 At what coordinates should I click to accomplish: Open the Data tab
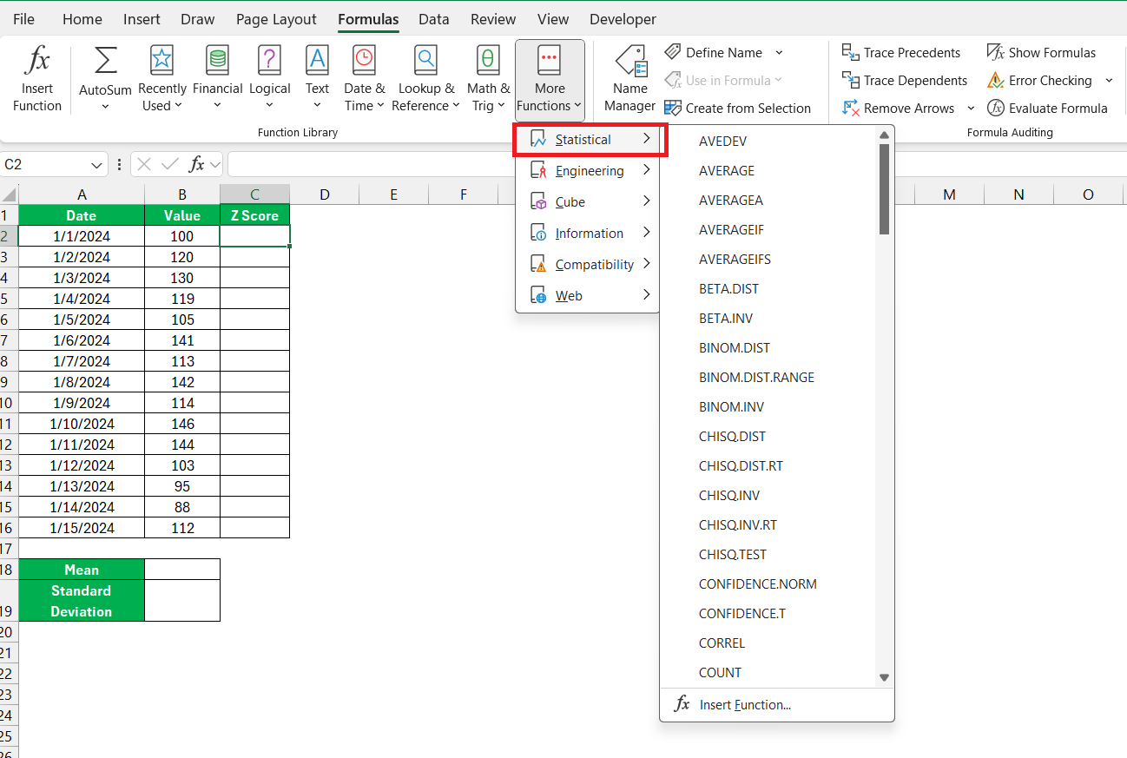tap(434, 19)
